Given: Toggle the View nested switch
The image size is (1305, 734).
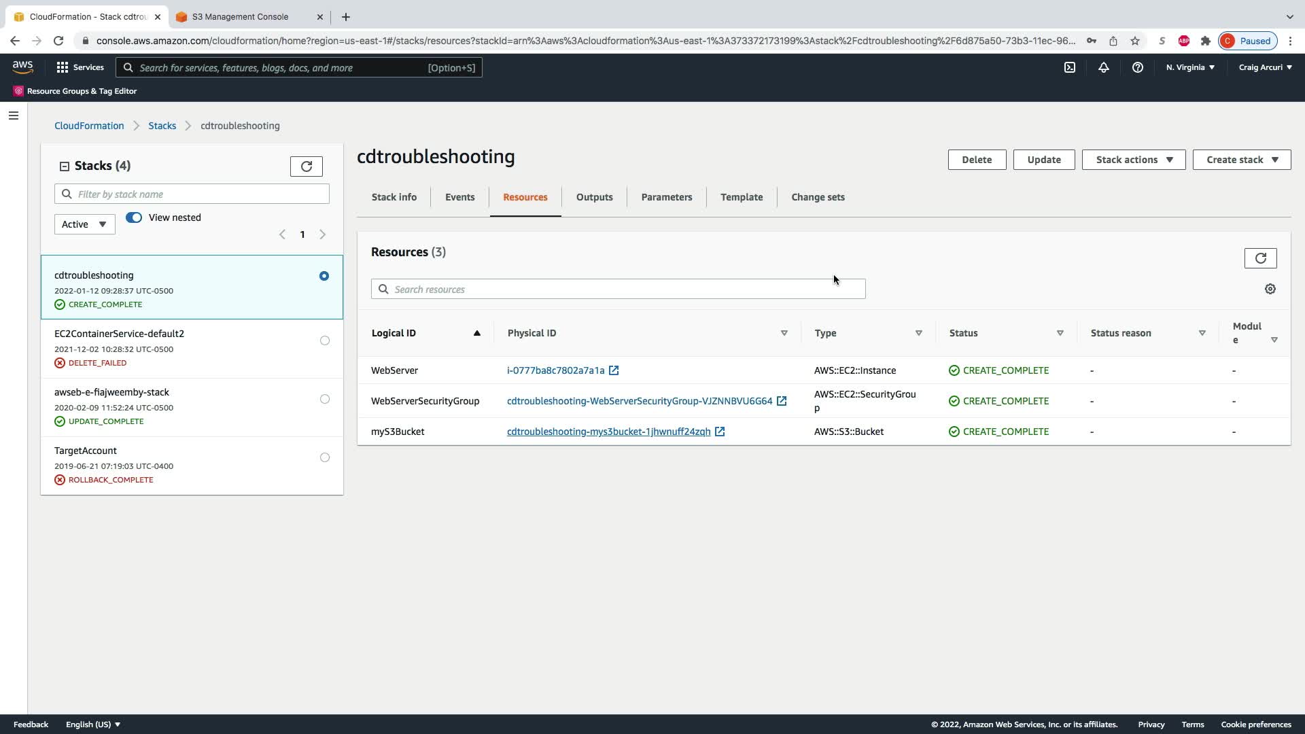Looking at the screenshot, I should (134, 217).
